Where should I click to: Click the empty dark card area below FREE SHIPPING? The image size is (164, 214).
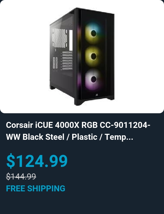pos(82,203)
